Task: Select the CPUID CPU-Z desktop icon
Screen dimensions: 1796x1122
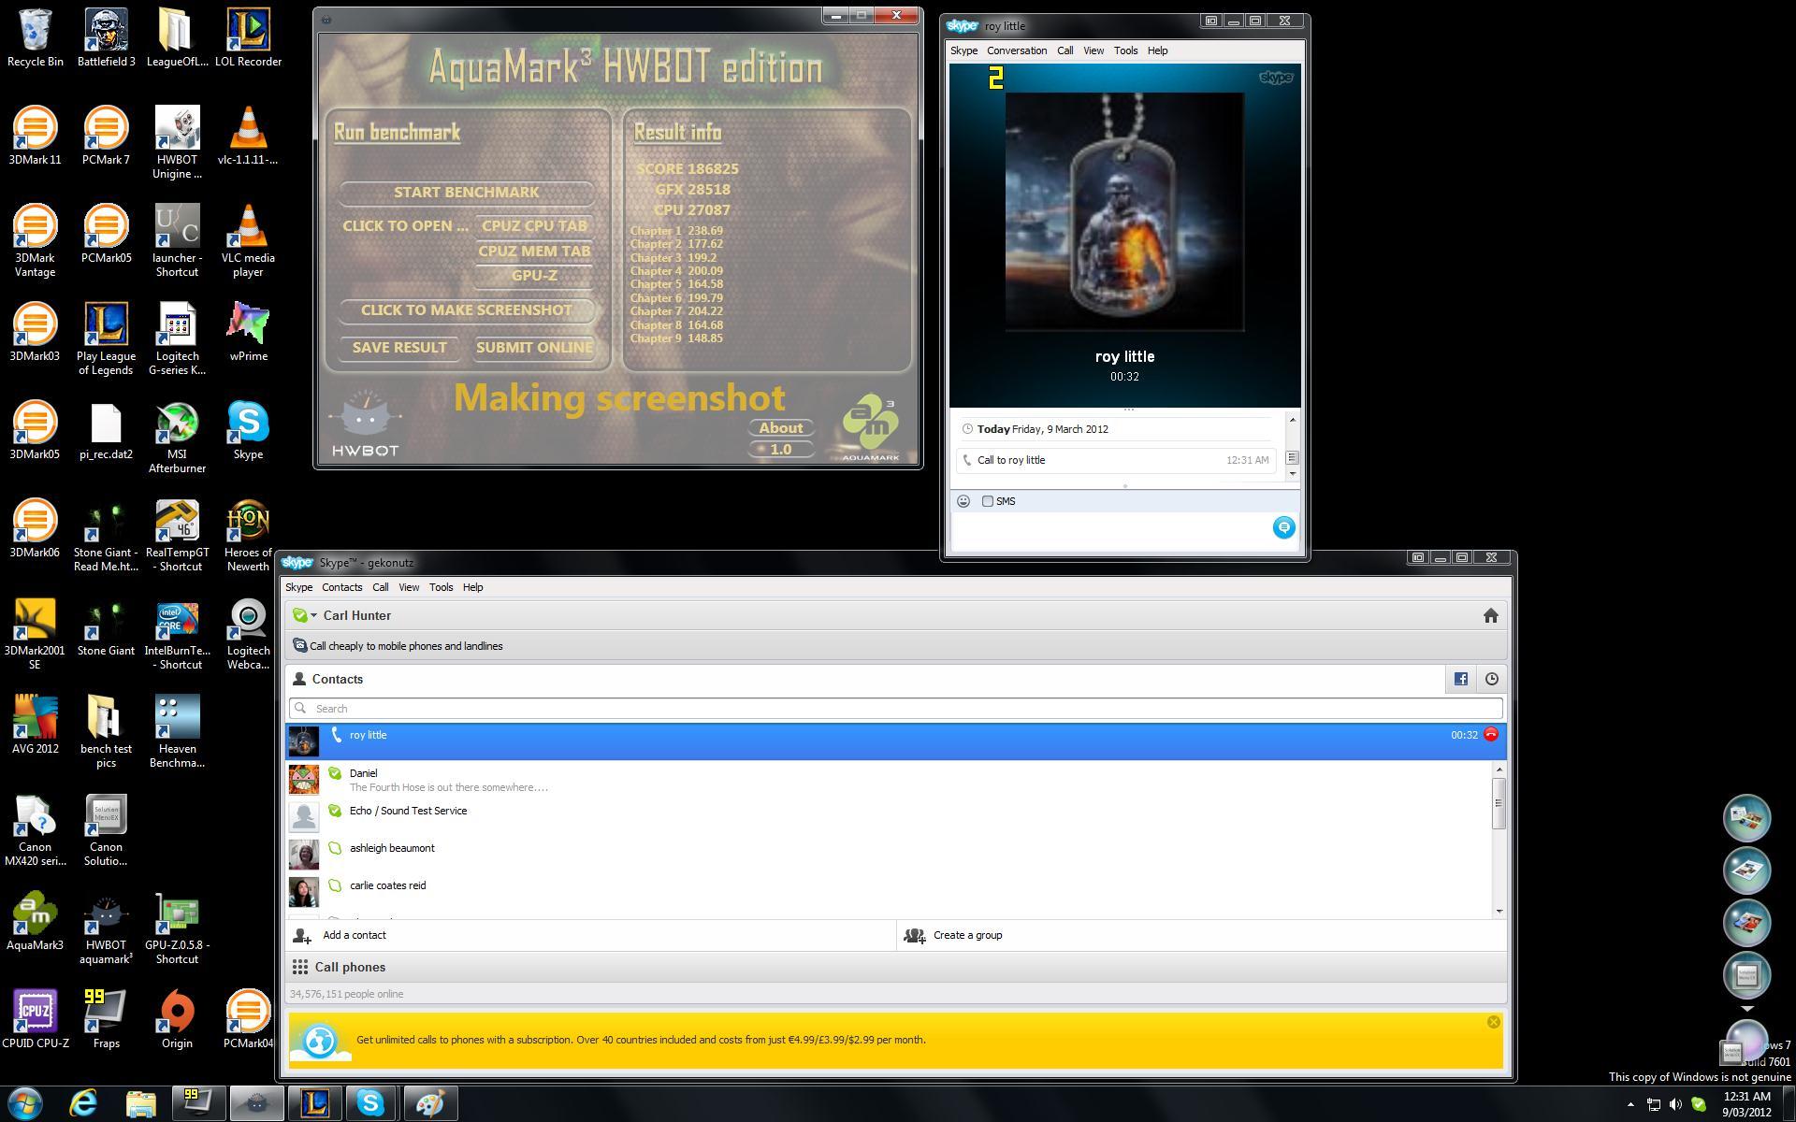Action: (36, 1020)
